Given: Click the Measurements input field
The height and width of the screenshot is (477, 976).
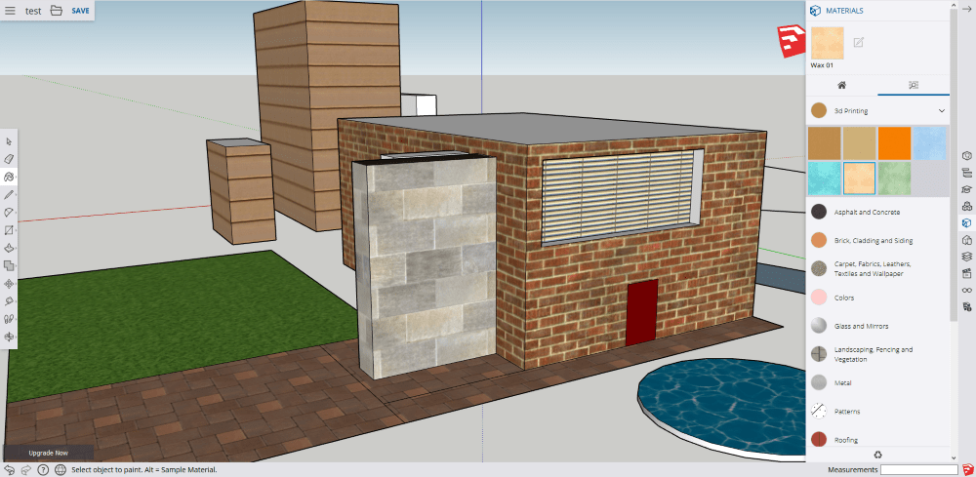Looking at the screenshot, I should (918, 470).
